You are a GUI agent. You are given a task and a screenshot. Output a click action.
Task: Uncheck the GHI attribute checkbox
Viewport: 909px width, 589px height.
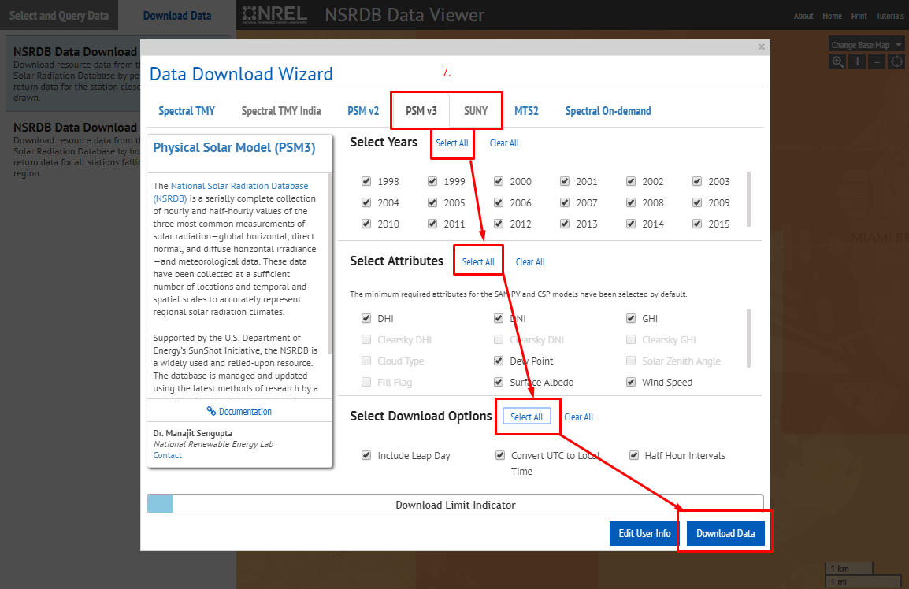point(631,318)
